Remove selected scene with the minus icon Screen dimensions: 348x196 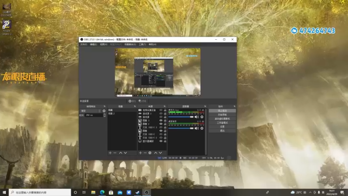(x=115, y=153)
